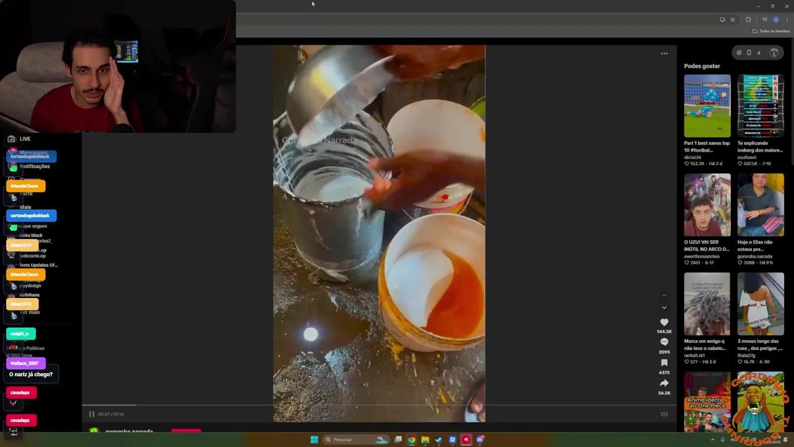
Task: Open the 'Te explicando iceberg' video thumbnail
Action: tap(761, 106)
